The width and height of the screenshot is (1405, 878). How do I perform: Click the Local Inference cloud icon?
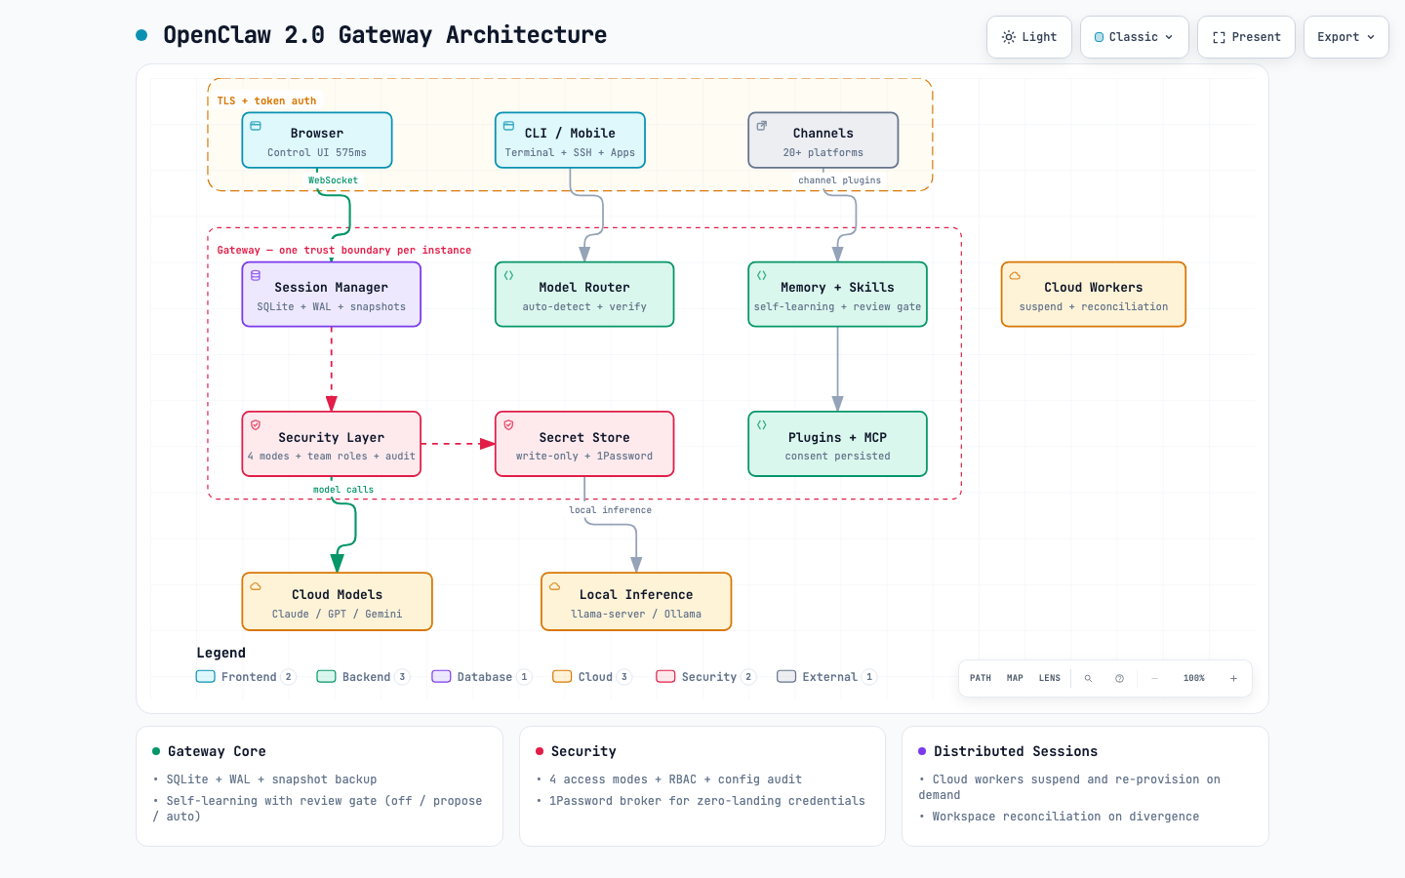(x=554, y=586)
